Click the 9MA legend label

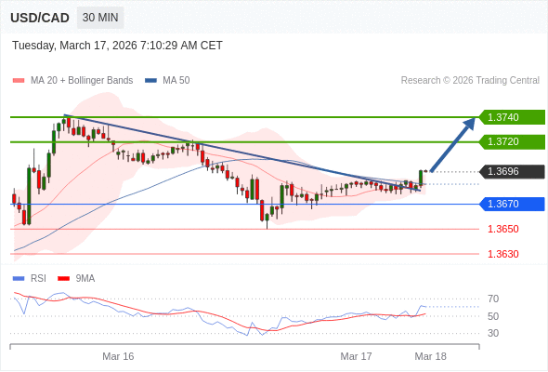click(85, 279)
